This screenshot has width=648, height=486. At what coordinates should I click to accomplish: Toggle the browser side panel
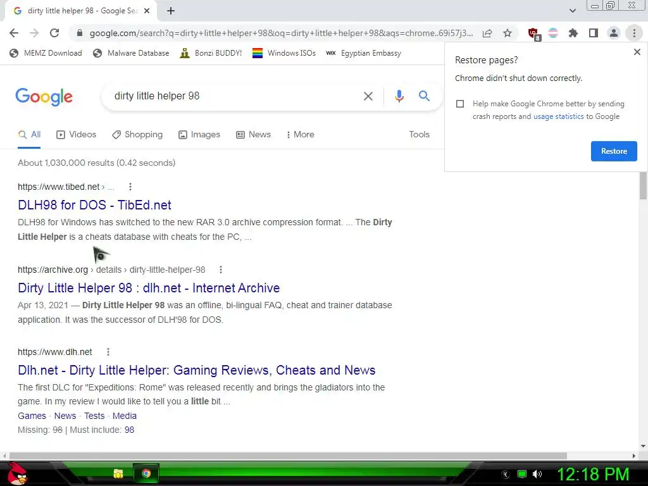pyautogui.click(x=594, y=33)
